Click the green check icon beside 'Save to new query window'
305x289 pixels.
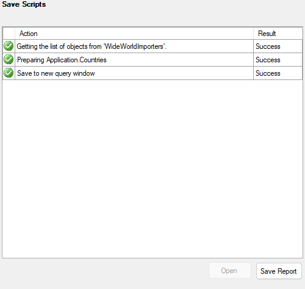9,73
